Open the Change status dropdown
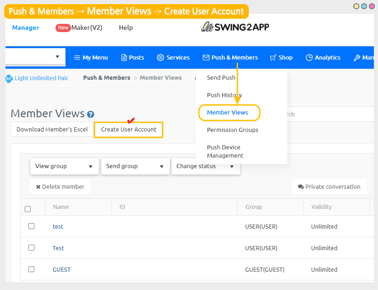The width and height of the screenshot is (378, 290). (x=205, y=166)
